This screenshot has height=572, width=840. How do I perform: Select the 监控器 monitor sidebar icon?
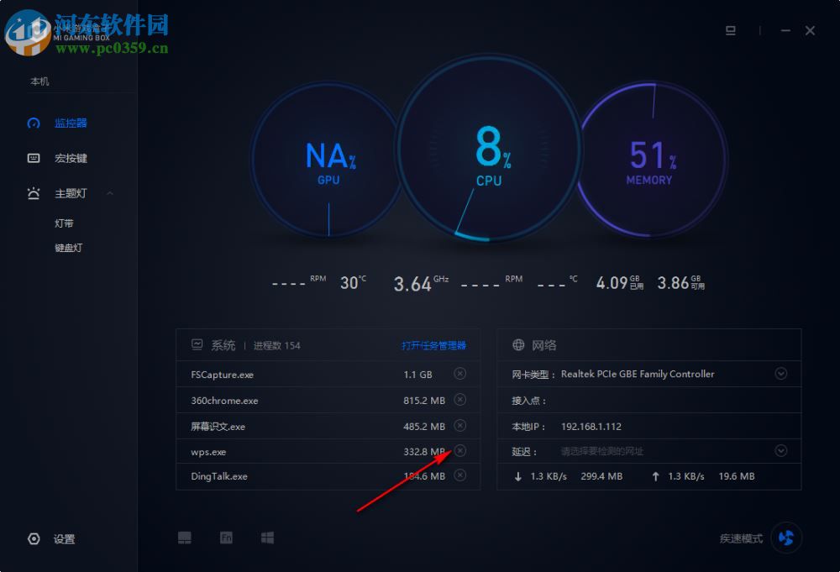pos(33,123)
